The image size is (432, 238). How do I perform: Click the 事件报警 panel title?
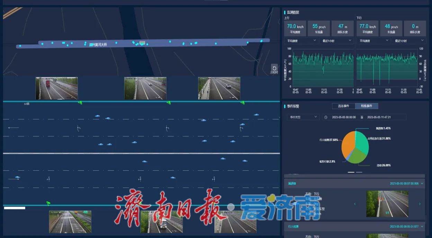[293, 106]
